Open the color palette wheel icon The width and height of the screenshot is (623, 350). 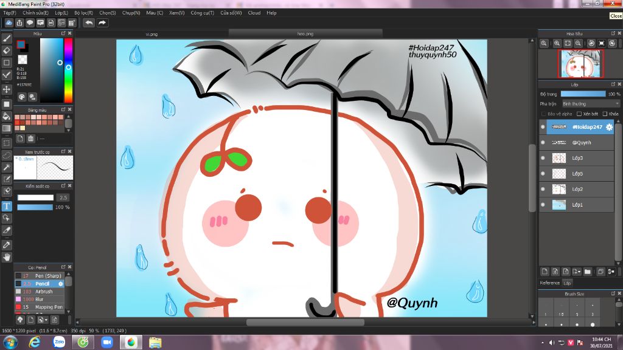(22, 97)
